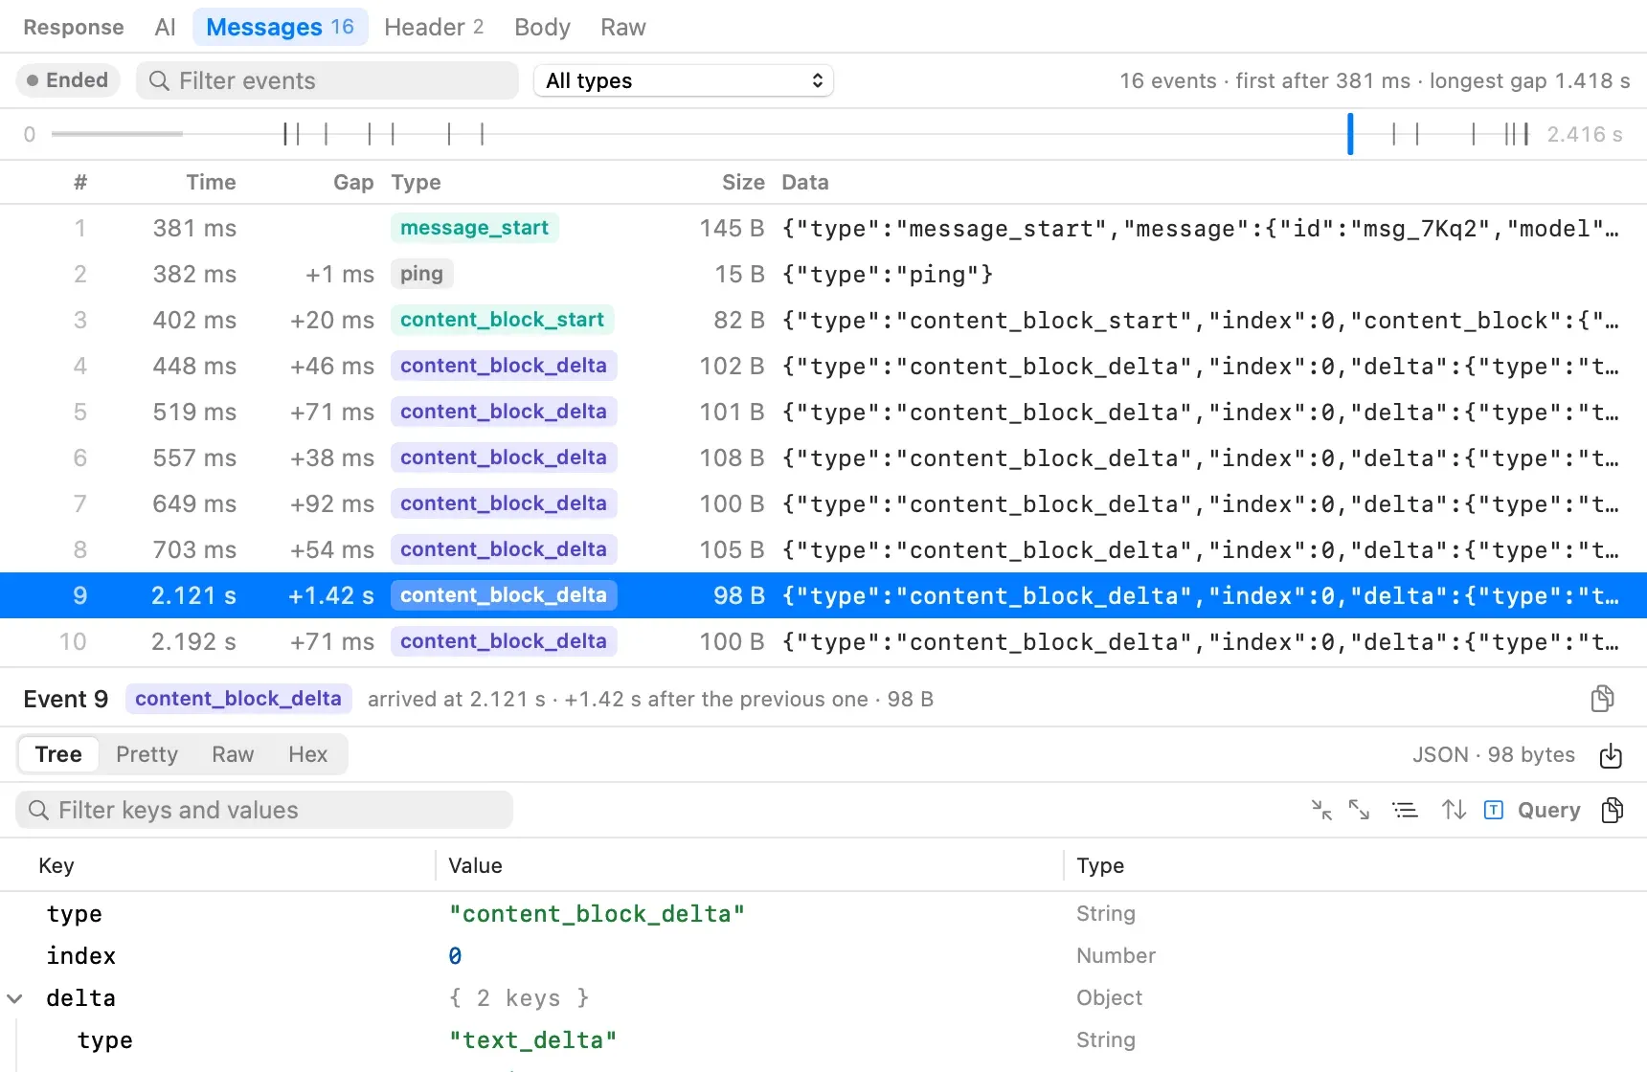Screen dimensions: 1647x1072
Task: Select event row 6 at 557 ms
Action: click(x=823, y=458)
